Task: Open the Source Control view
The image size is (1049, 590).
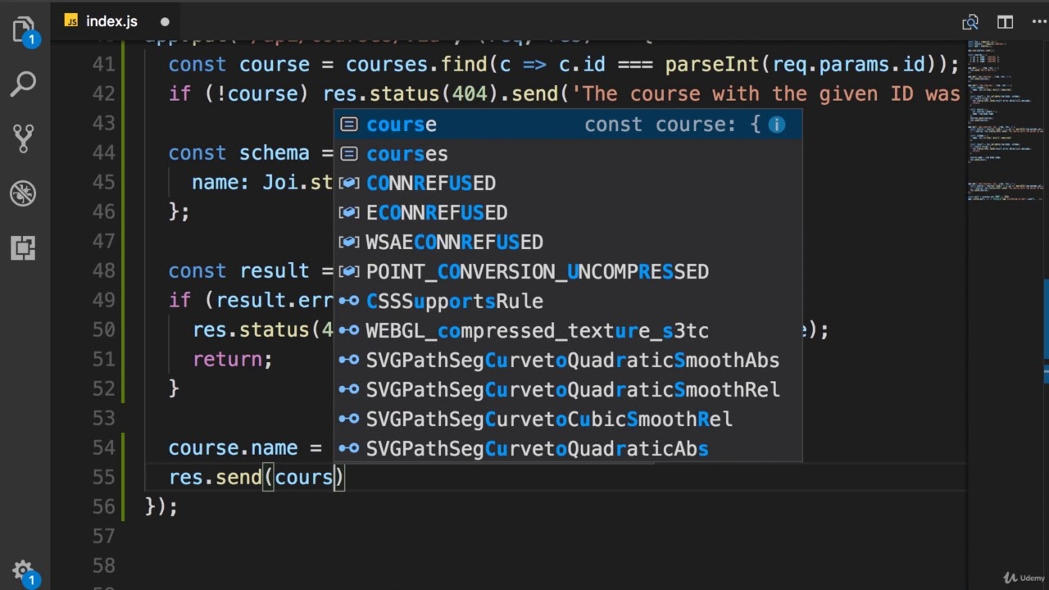Action: coord(24,138)
